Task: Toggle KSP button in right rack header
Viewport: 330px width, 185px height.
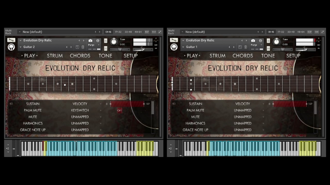Action: tap(309, 32)
